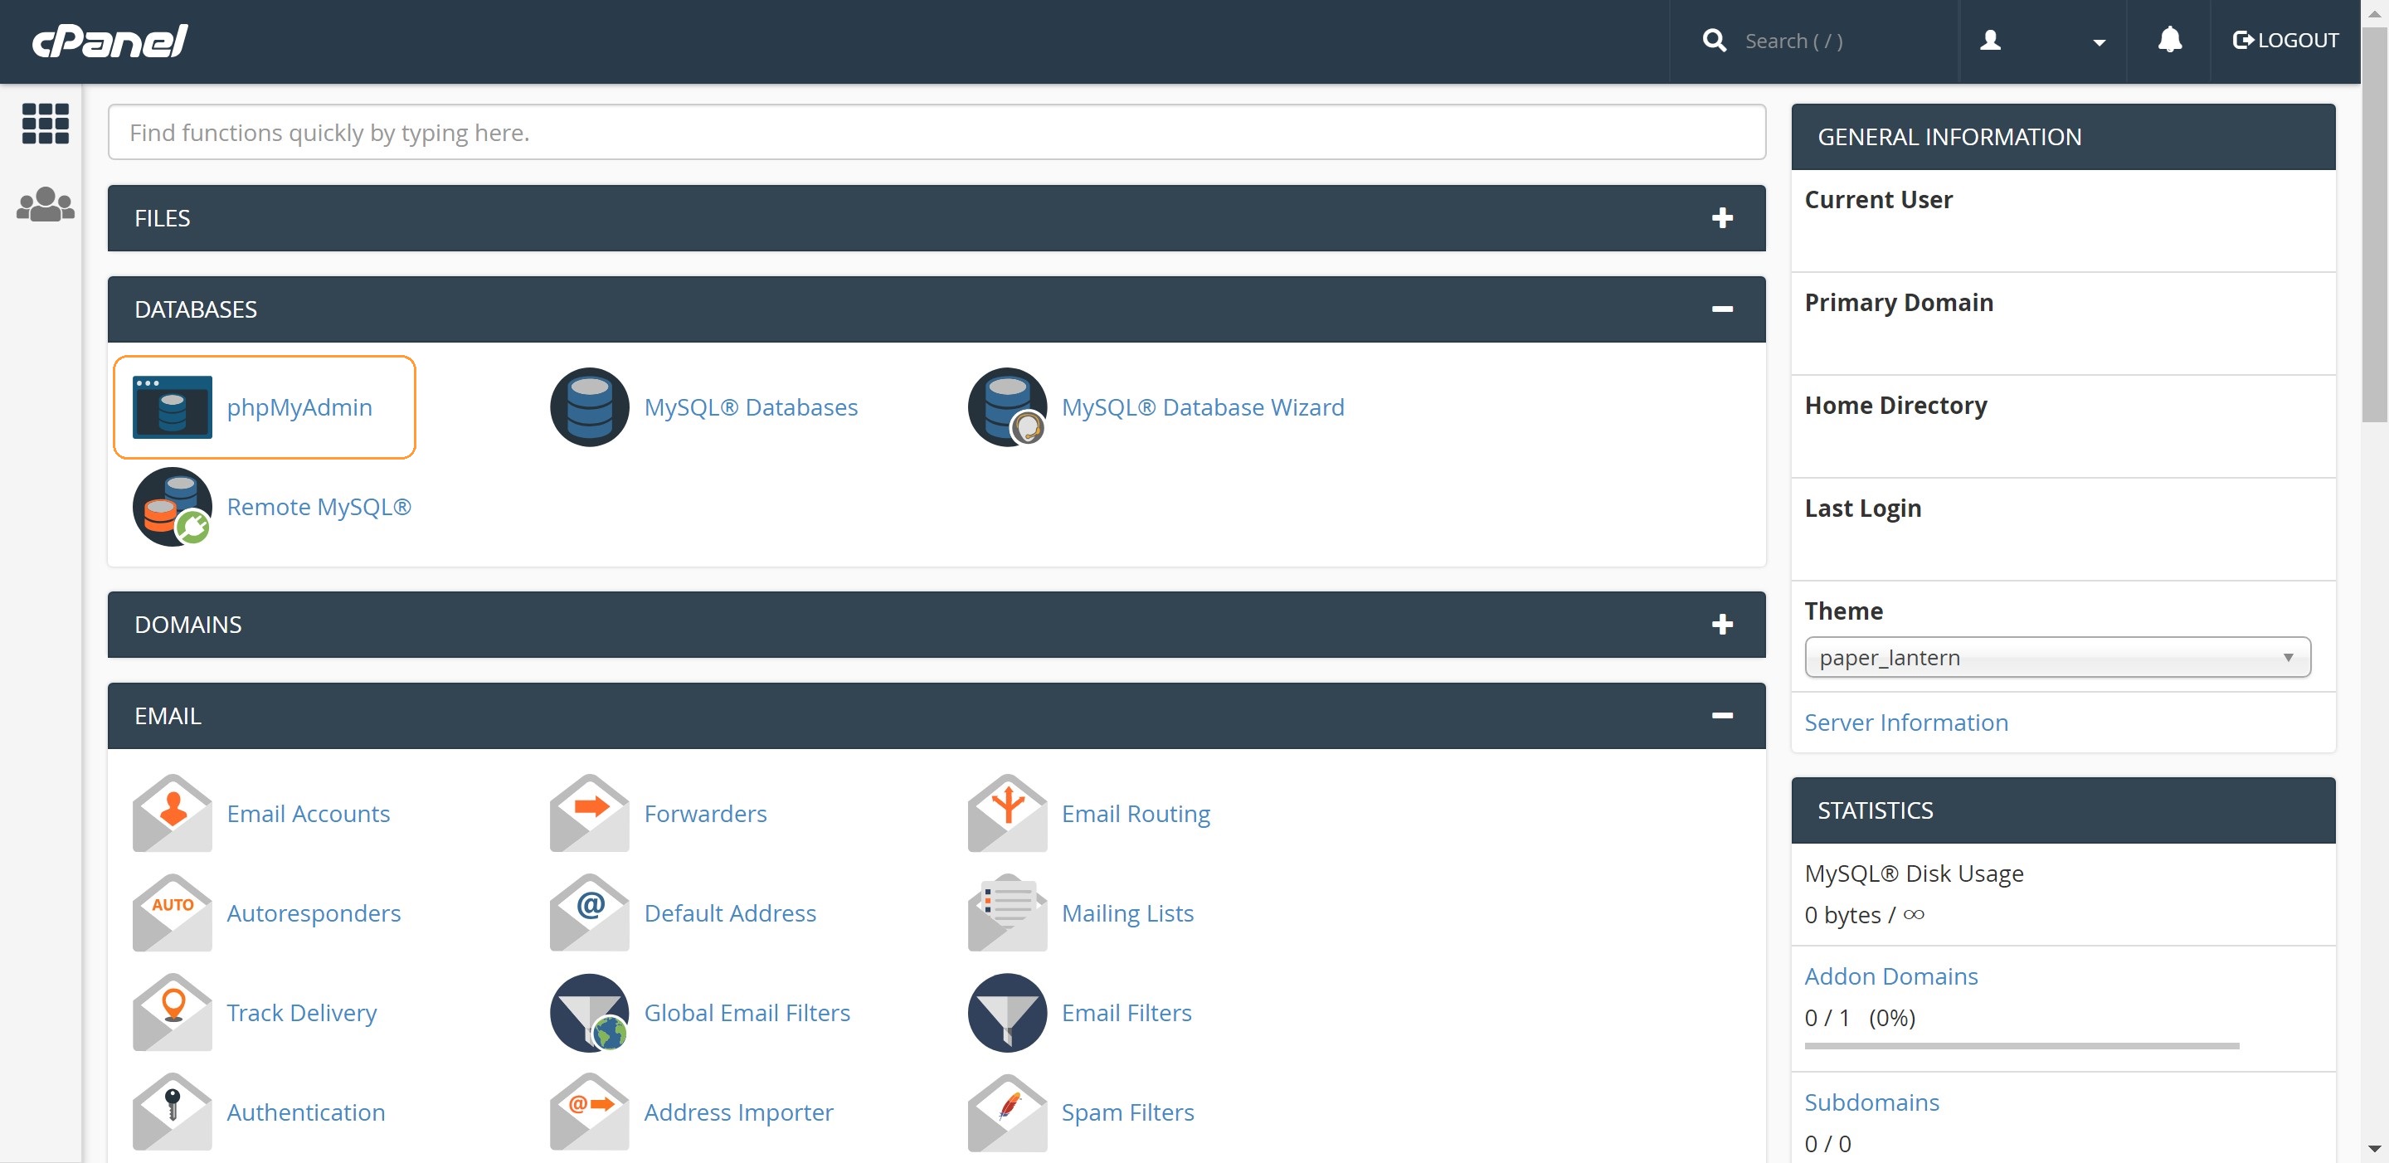Expand the DOMAINS section plus sign
The height and width of the screenshot is (1163, 2389).
(x=1722, y=624)
